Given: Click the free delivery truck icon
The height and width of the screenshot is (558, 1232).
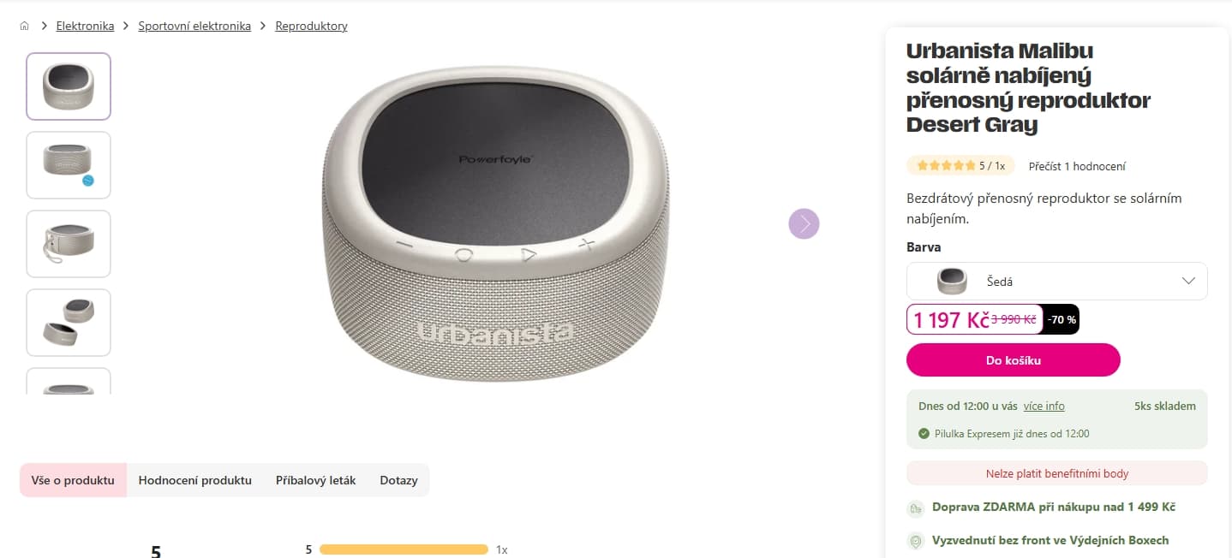Looking at the screenshot, I should click(916, 508).
